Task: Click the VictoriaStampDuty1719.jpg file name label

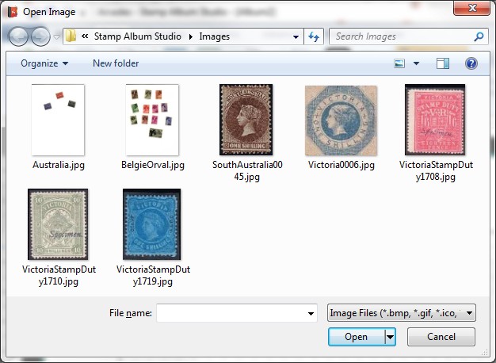Action: pyautogui.click(x=153, y=275)
